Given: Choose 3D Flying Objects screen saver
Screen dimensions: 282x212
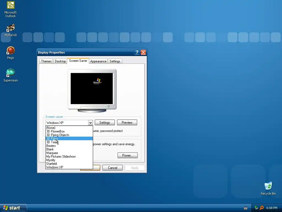Looking at the screenshot, I should coord(69,135).
